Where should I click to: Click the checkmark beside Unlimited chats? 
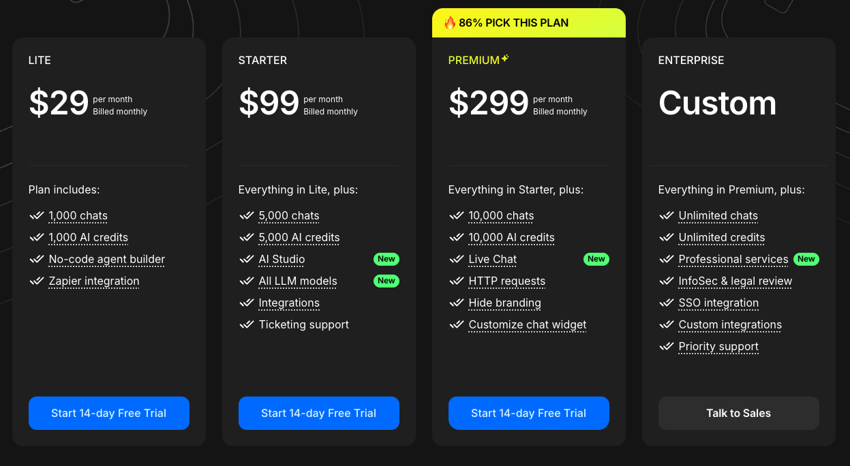click(666, 215)
